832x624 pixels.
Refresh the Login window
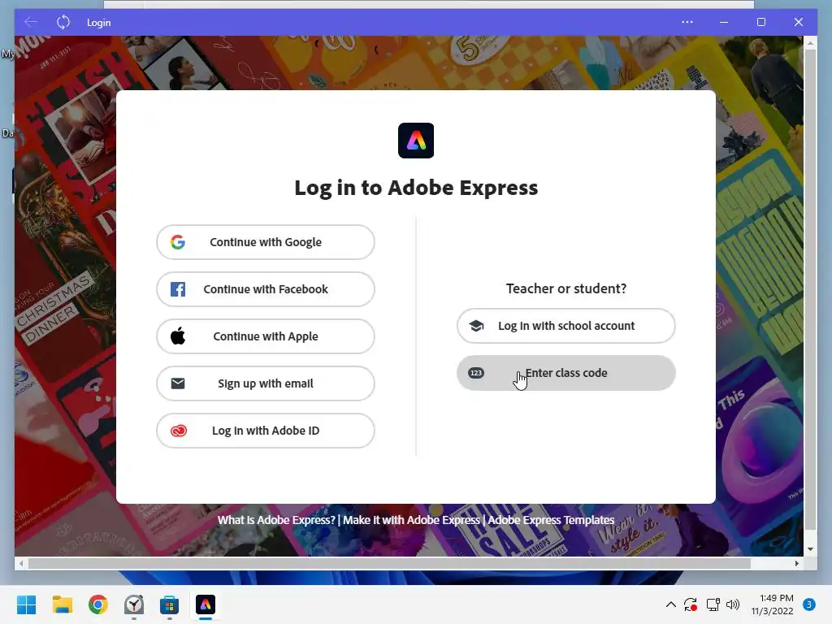(63, 22)
